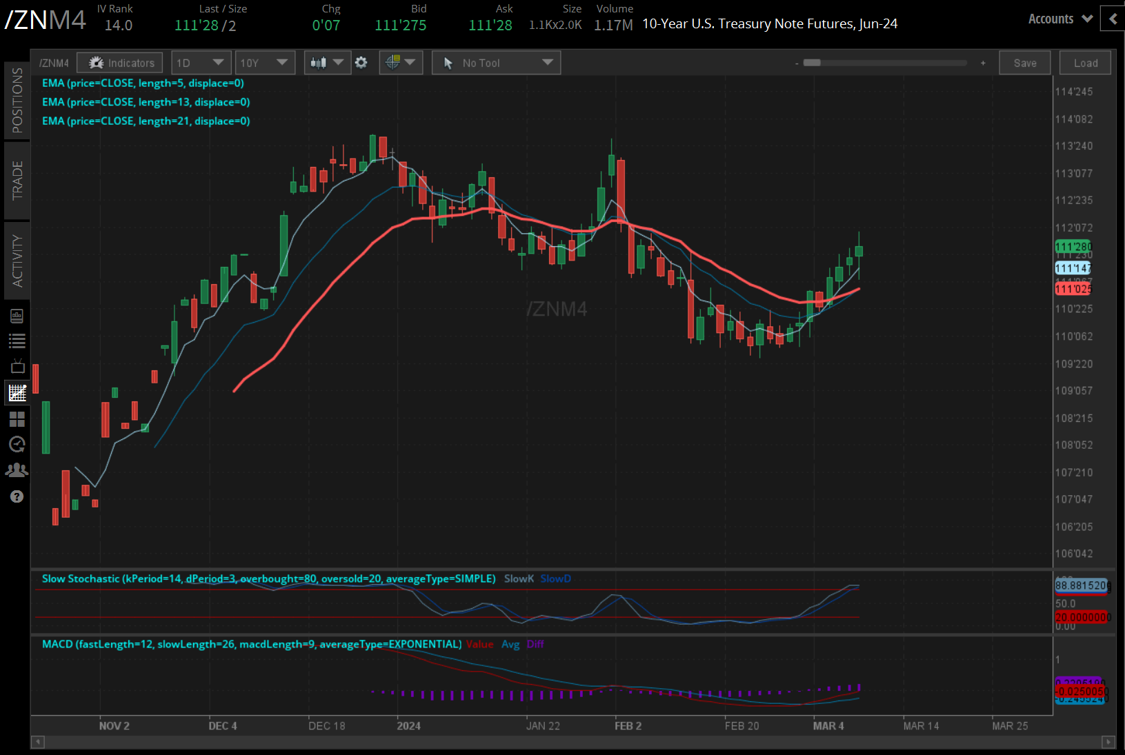This screenshot has width=1125, height=755.
Task: Open the watchlist list sidebar icon
Action: click(x=17, y=341)
